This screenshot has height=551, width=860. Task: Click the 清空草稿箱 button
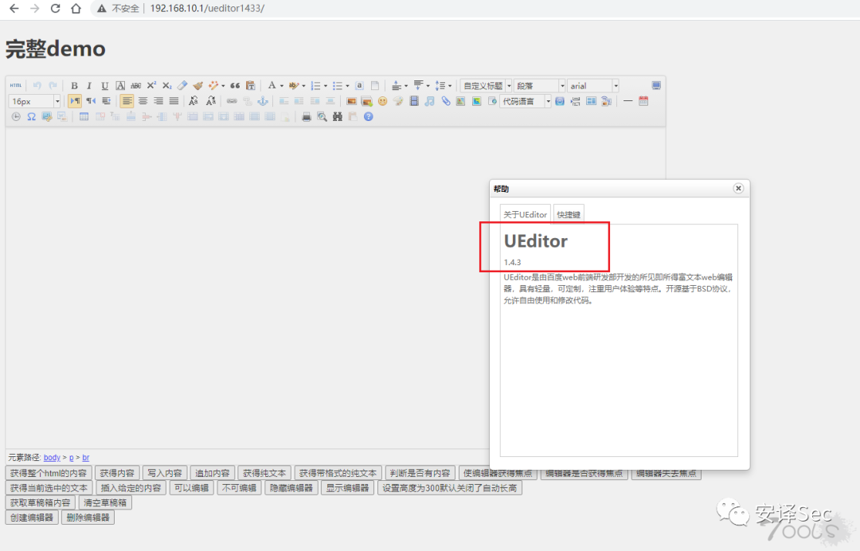105,502
